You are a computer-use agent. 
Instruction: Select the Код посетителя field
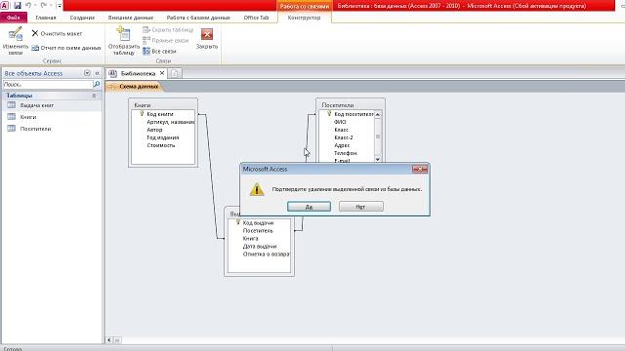354,114
